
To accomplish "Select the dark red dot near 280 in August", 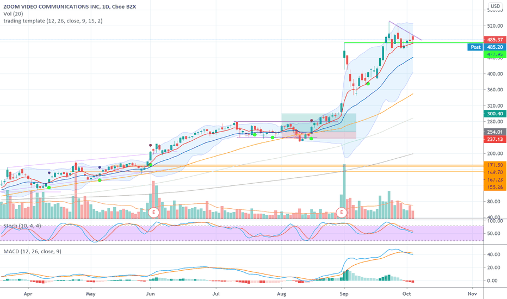I will point(312,121).
